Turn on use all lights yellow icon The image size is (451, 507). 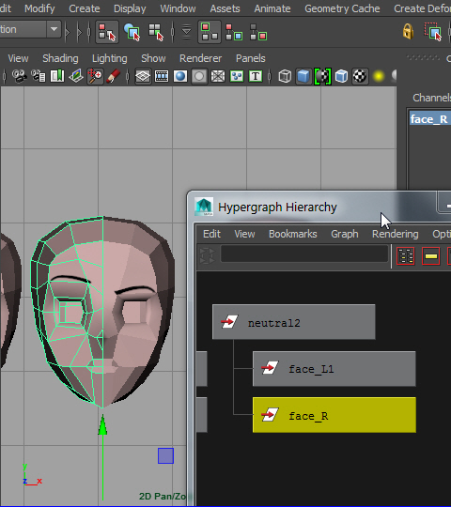point(379,76)
